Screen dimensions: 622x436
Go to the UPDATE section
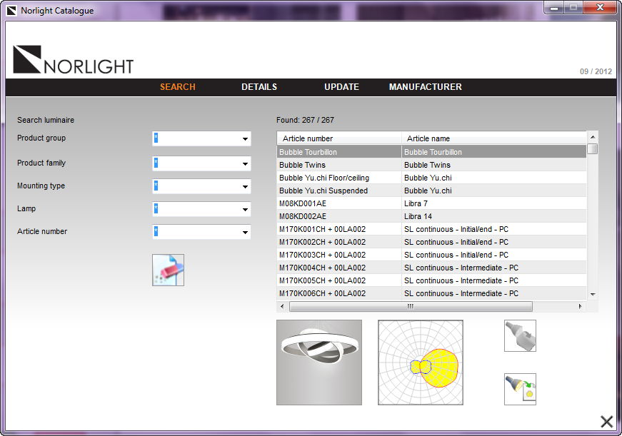coord(341,86)
